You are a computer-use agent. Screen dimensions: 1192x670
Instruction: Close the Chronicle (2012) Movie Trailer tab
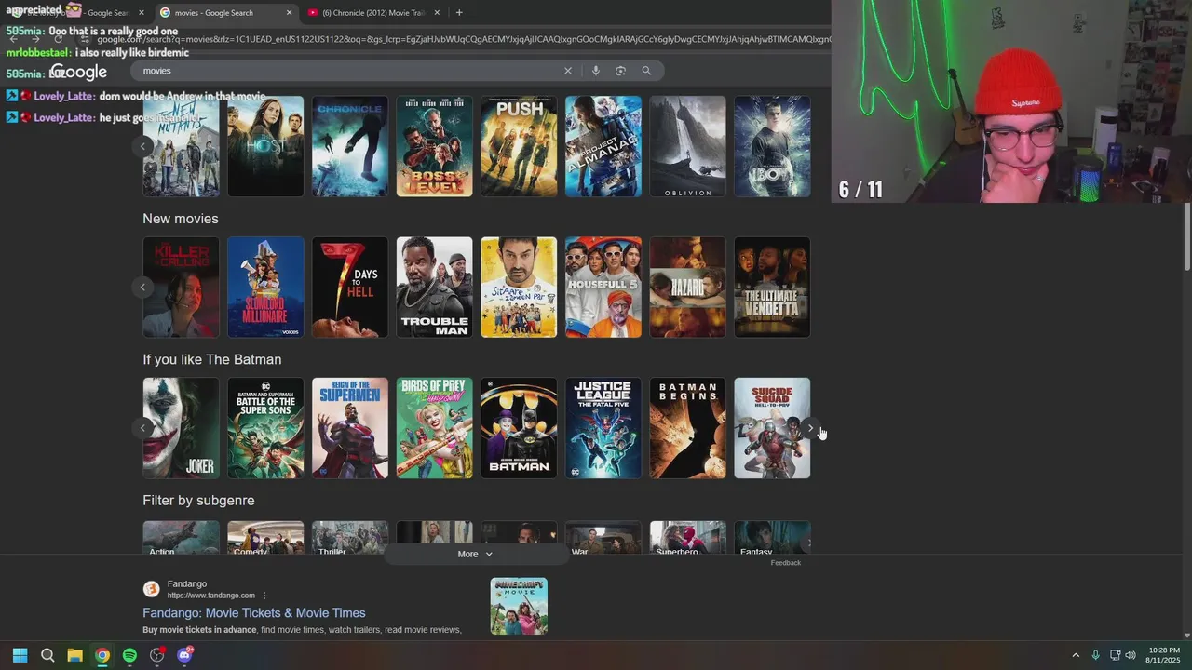pyautogui.click(x=437, y=13)
